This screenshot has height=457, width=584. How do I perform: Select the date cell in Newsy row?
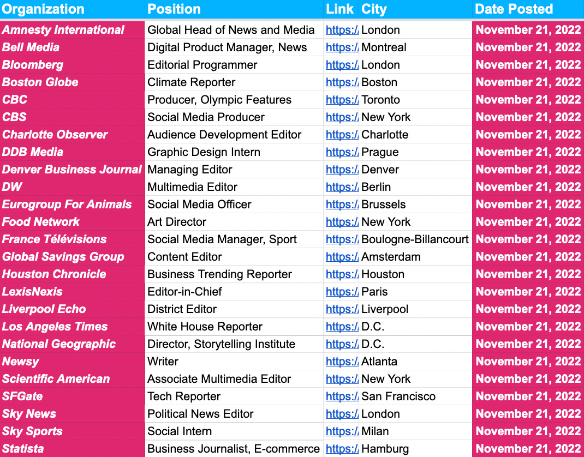click(x=528, y=362)
